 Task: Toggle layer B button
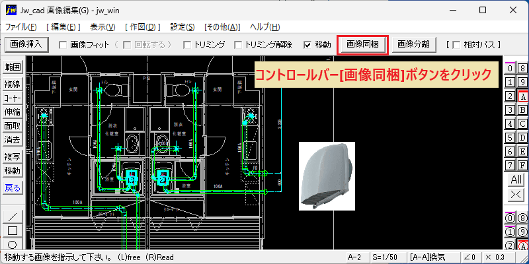click(522, 110)
